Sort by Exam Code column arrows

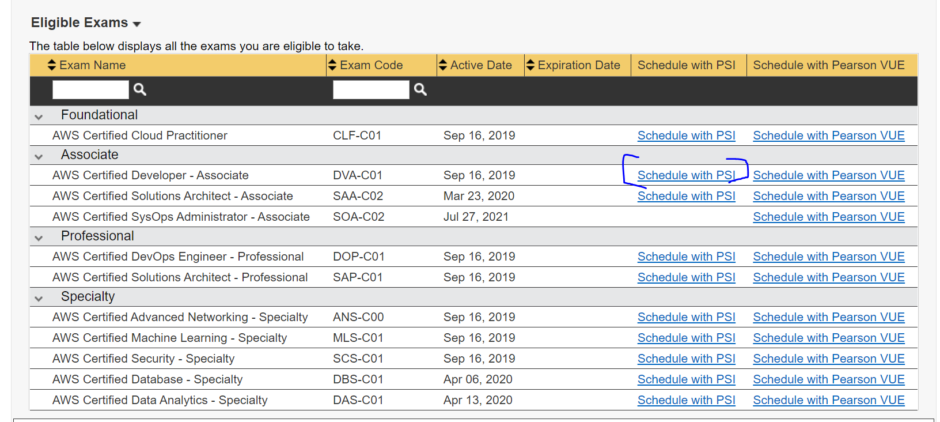(332, 65)
